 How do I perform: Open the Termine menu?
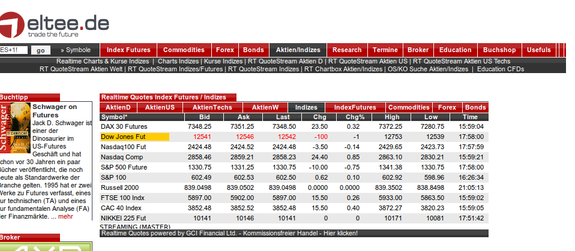click(x=385, y=50)
